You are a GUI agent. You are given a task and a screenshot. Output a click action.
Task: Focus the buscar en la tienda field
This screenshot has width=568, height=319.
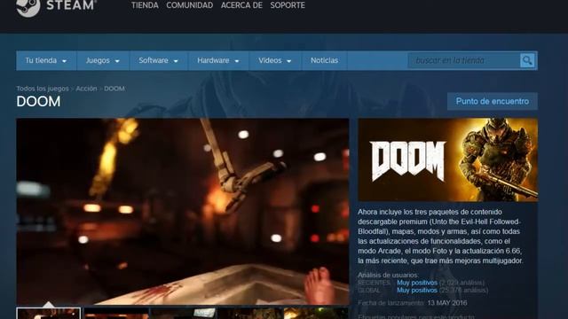[x=464, y=60]
